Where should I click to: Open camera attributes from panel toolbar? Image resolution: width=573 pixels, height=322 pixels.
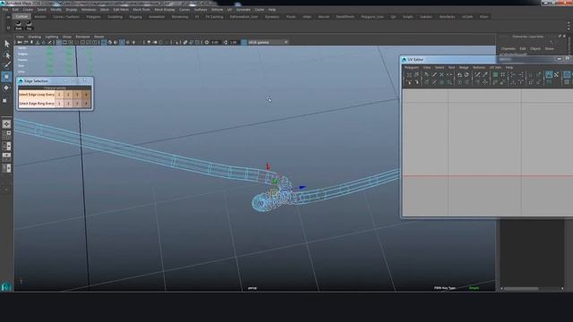(31, 42)
